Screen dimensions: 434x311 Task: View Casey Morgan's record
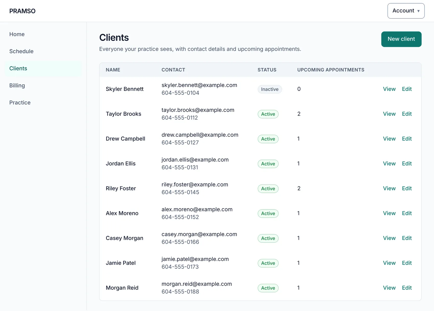click(x=389, y=238)
